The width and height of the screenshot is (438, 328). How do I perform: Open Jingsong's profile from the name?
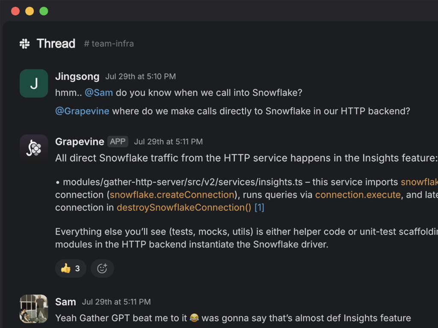pos(77,76)
